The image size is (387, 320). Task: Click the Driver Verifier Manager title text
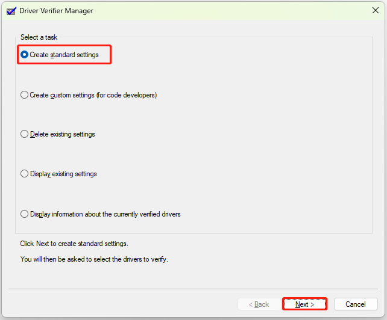pyautogui.click(x=56, y=11)
